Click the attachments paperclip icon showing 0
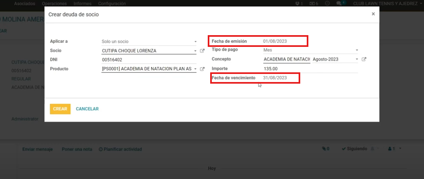Viewport: 424px width, 179px height. (x=325, y=149)
